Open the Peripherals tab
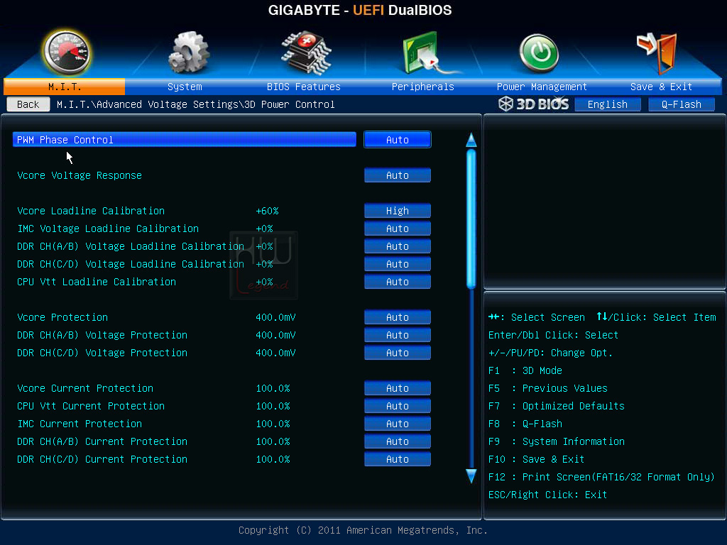 [423, 87]
